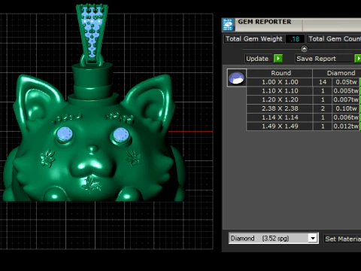Viewport: 361px width, 271px height.
Task: Select the cat model's right eye gem
Action: tap(121, 134)
